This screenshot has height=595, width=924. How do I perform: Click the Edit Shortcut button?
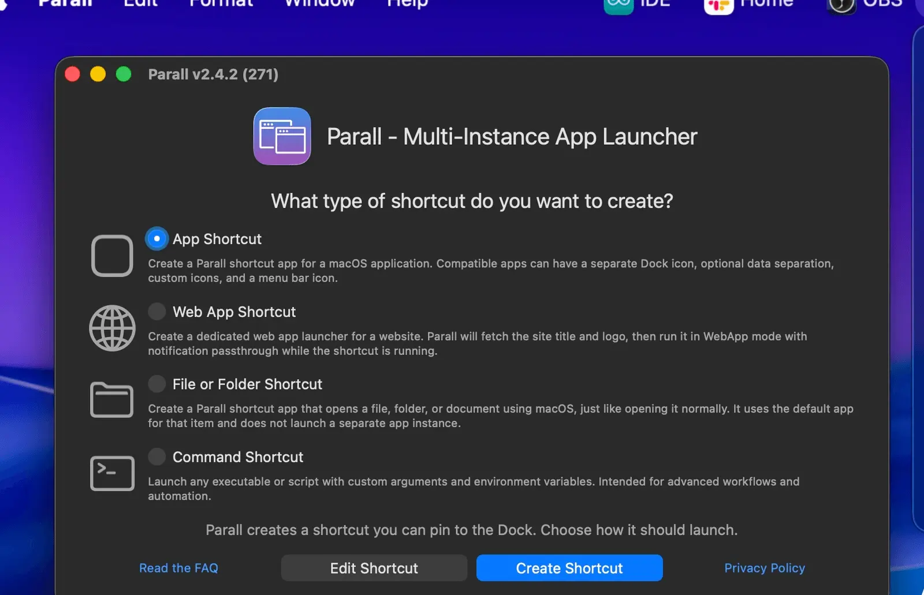374,568
